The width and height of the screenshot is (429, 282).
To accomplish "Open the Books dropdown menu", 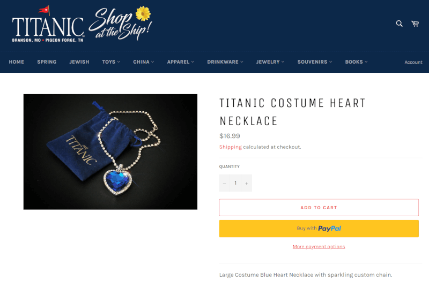I will [x=356, y=62].
